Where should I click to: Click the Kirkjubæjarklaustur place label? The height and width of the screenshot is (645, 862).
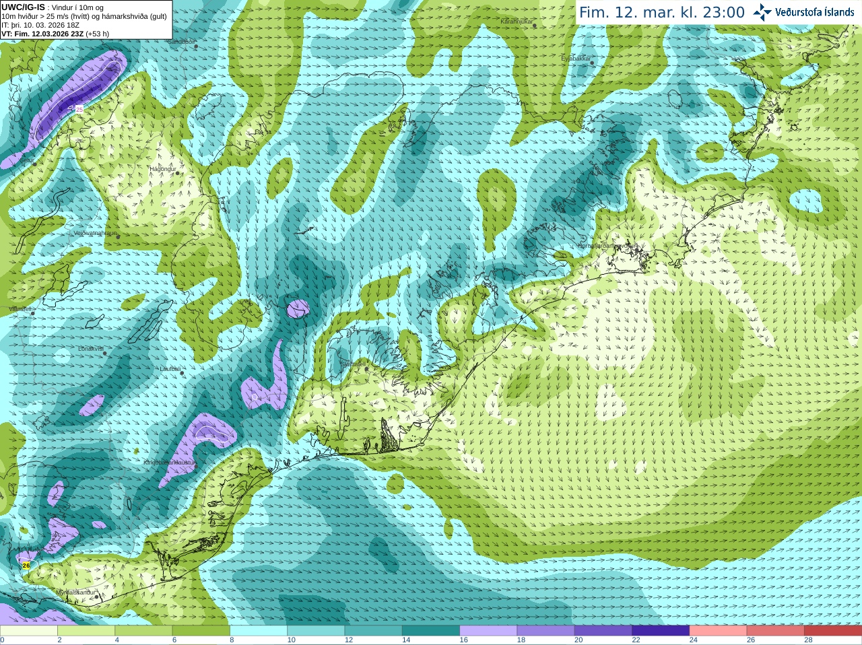point(170,463)
